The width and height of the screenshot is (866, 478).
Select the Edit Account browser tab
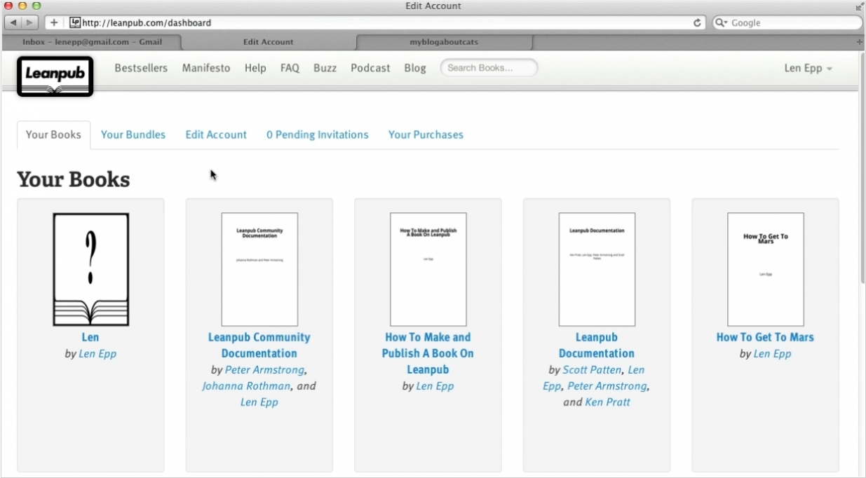coord(268,42)
